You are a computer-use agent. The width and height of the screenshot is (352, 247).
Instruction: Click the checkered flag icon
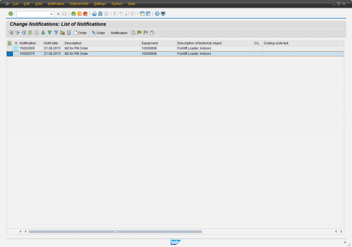click(x=146, y=33)
